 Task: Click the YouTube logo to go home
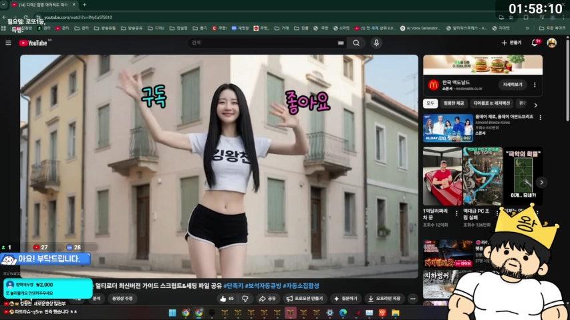33,43
